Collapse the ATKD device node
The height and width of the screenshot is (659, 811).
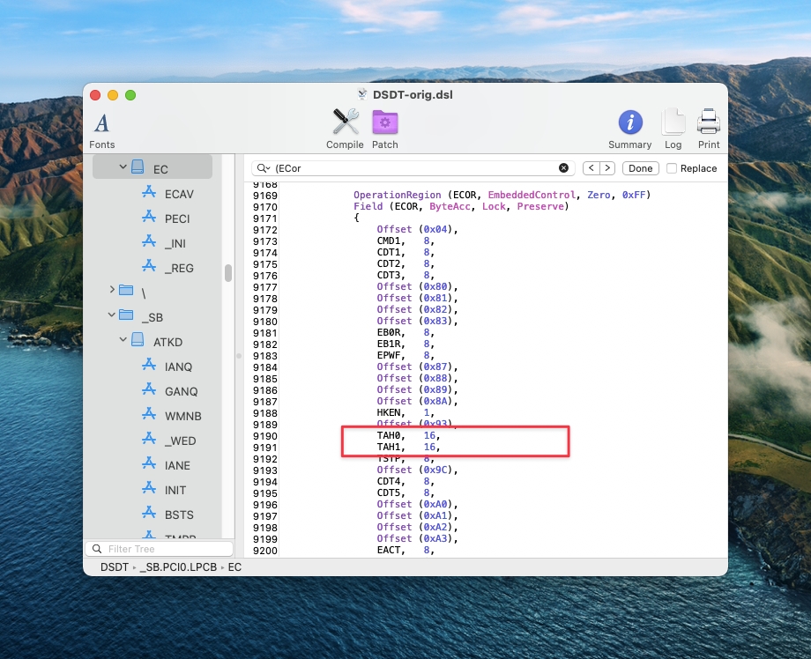(x=123, y=340)
